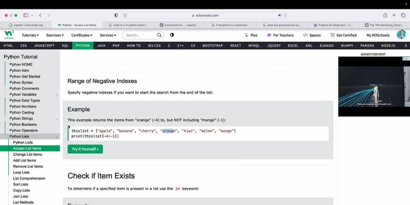Click Get Certified link
Image resolution: width=410 pixels, height=205 pixels.
(x=343, y=35)
